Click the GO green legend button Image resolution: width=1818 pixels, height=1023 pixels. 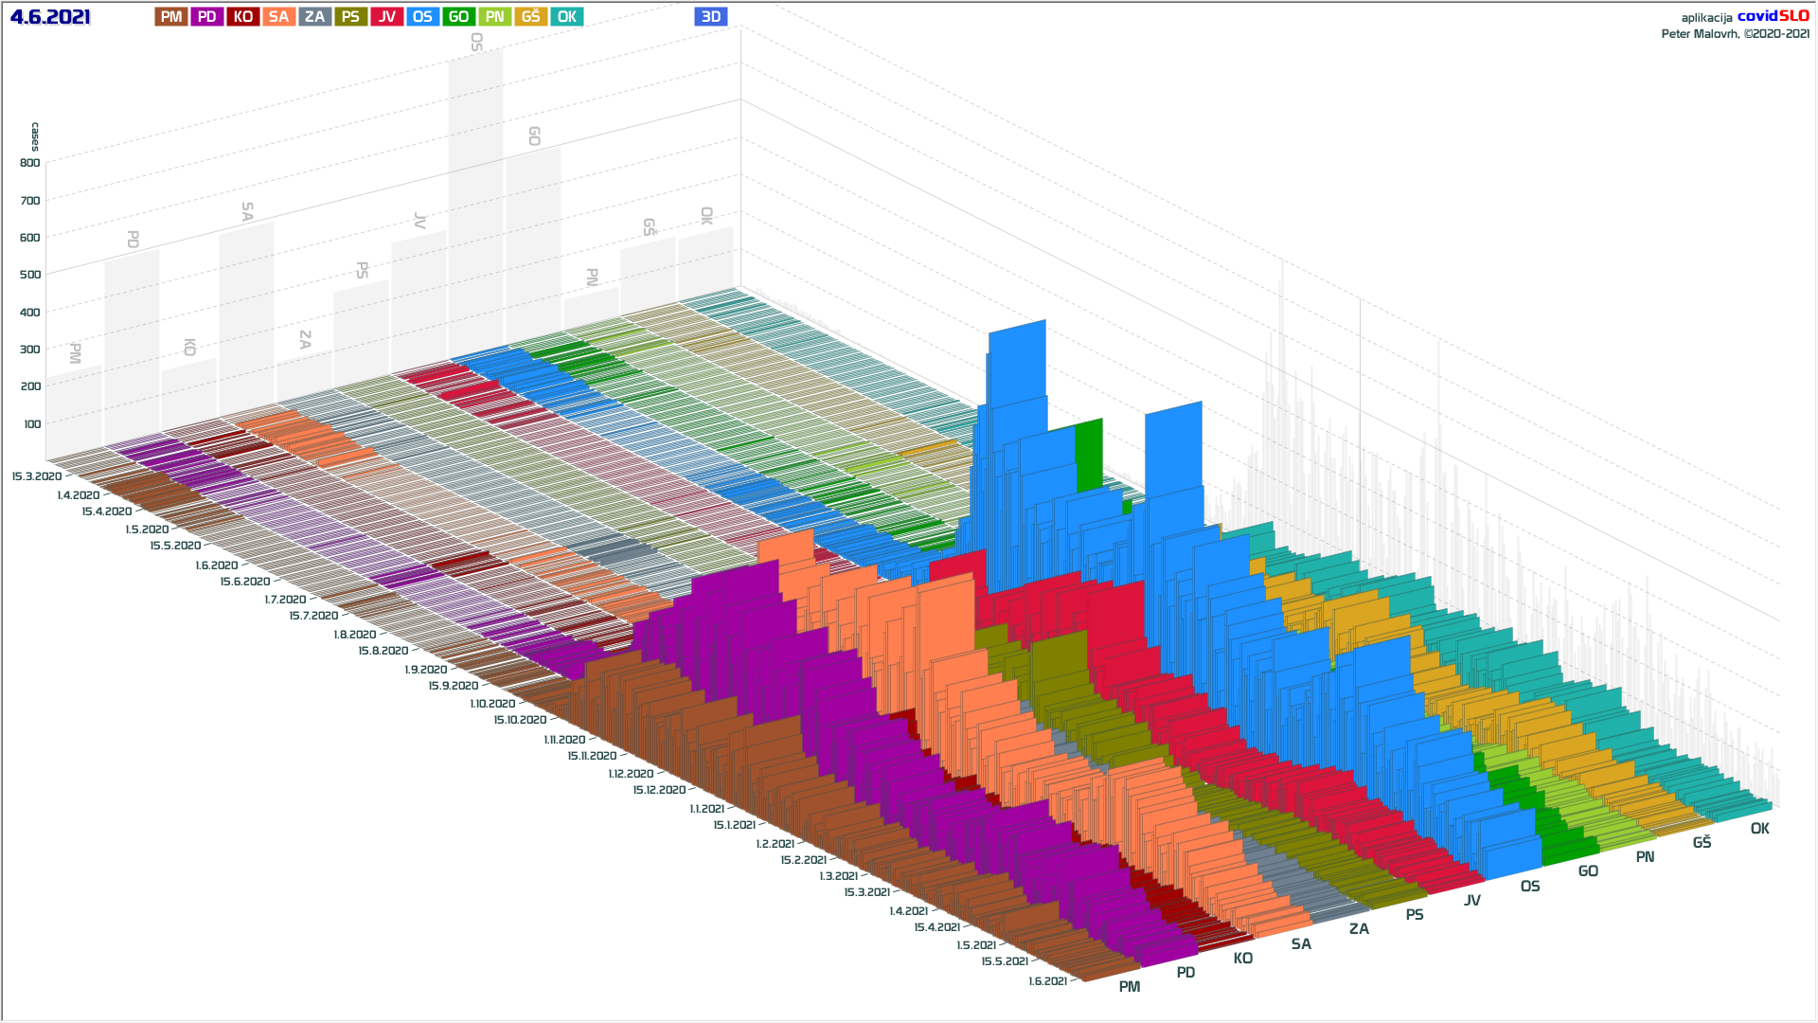click(458, 16)
